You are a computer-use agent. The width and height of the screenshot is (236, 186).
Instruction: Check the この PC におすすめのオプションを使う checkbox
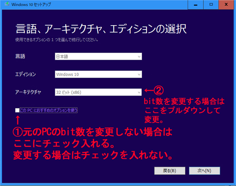tap(17, 110)
